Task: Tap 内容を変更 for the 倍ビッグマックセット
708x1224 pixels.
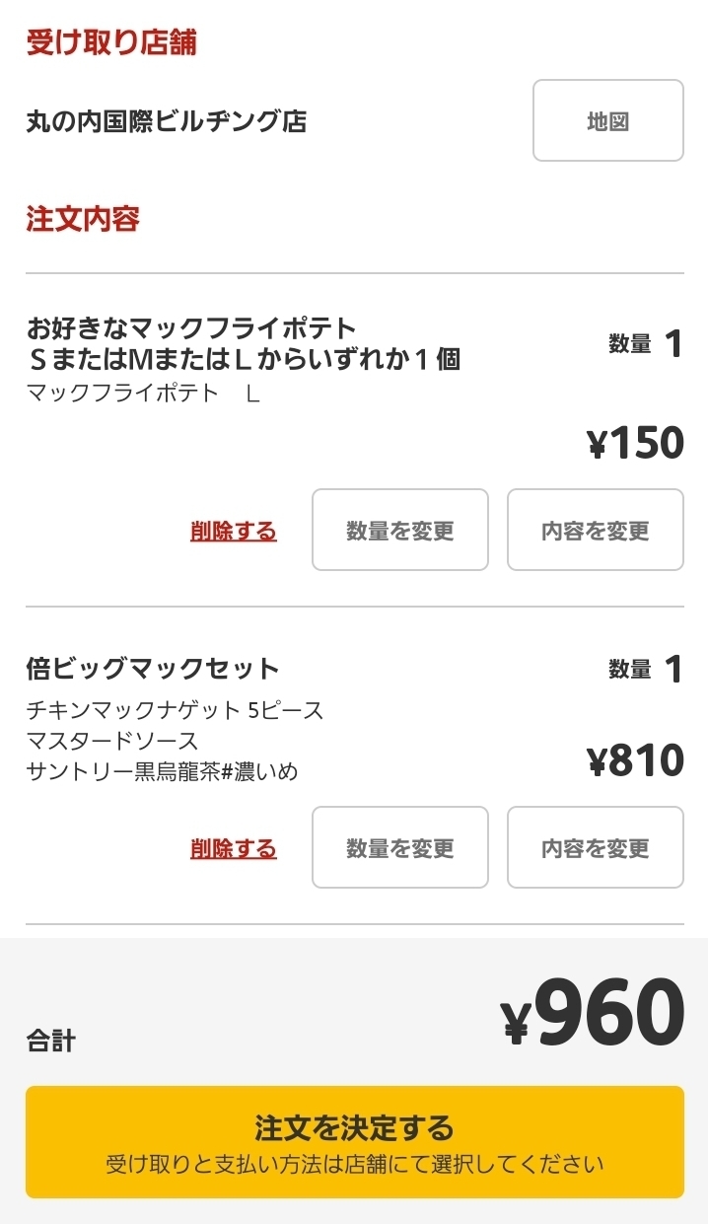Action: [595, 847]
